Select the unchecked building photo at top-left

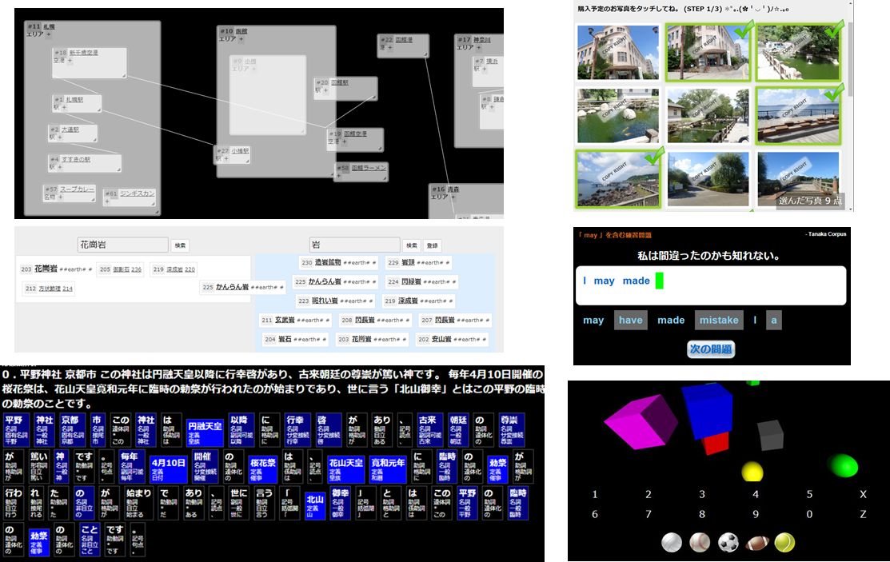617,51
